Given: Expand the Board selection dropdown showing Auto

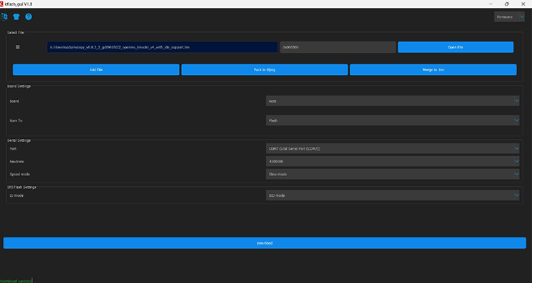Looking at the screenshot, I should 392,101.
